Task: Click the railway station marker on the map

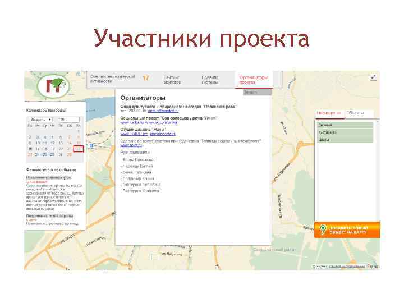Action: (x=91, y=146)
